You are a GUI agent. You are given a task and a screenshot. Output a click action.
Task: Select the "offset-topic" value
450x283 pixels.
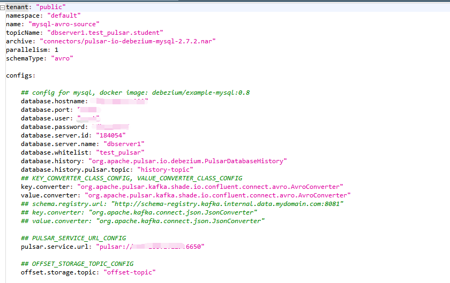[x=130, y=272]
